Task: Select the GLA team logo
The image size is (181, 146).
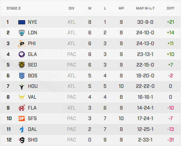Action: click(x=22, y=54)
